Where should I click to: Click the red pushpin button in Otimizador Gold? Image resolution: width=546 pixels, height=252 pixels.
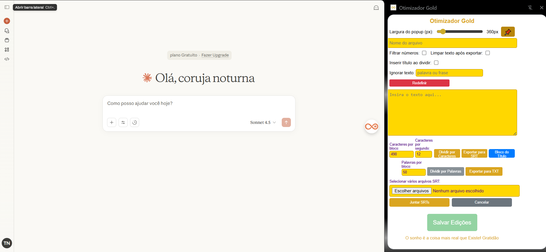[508, 32]
